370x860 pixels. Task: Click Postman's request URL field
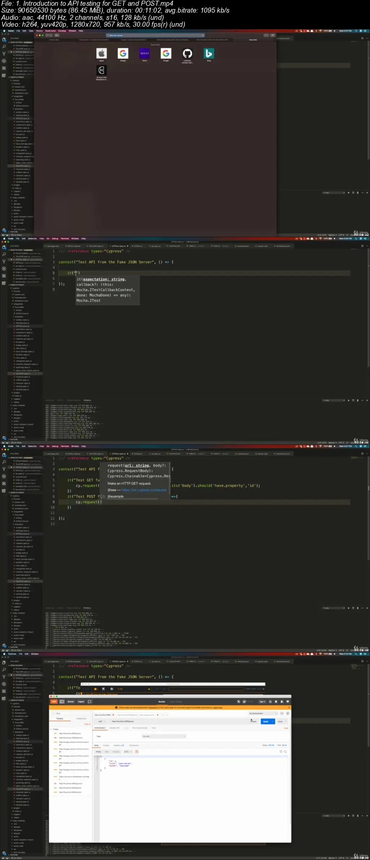click(177, 721)
